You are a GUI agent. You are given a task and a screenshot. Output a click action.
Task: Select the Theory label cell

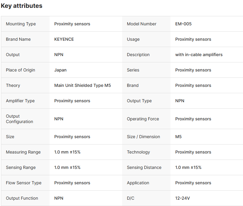point(13,85)
